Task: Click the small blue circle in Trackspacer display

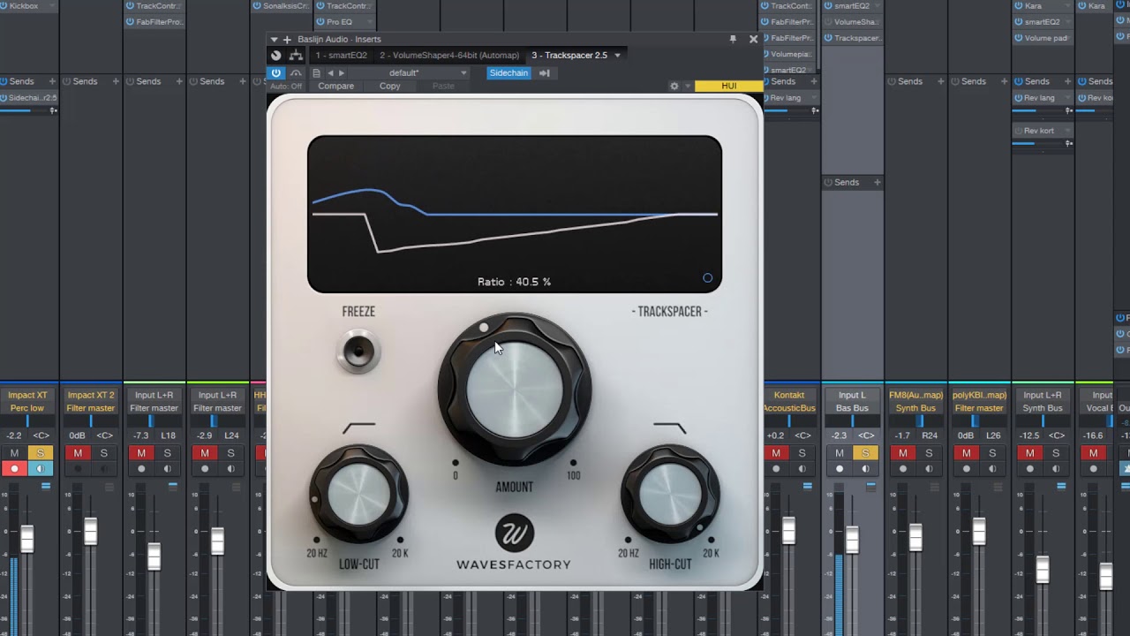Action: point(707,278)
